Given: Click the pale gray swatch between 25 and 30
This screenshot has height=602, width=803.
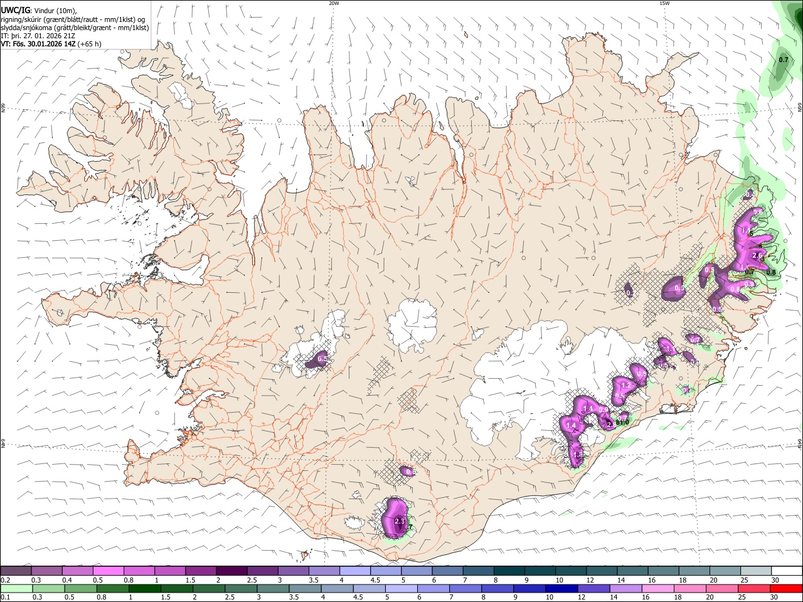Looking at the screenshot, I should (x=755, y=571).
